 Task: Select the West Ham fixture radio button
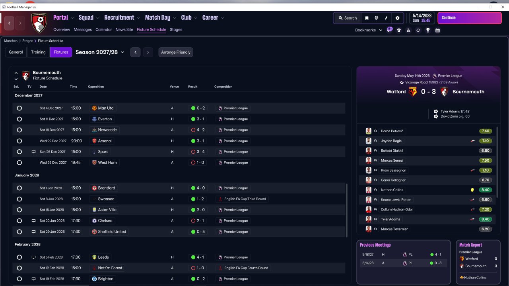pyautogui.click(x=19, y=162)
